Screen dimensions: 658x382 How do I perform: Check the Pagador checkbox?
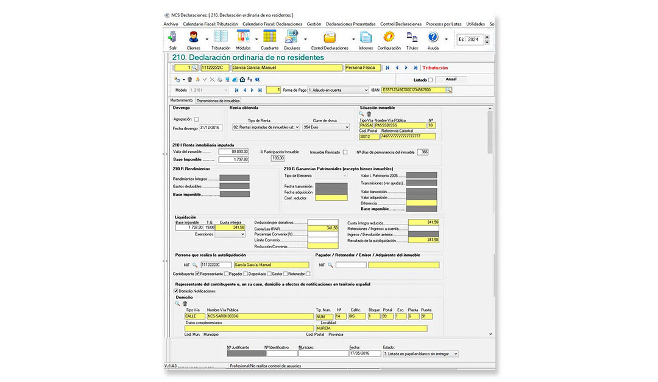(246, 274)
